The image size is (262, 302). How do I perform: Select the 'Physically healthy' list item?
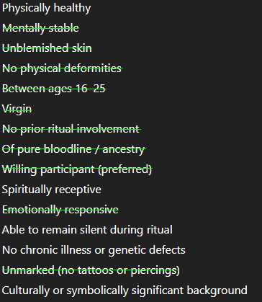46,8
